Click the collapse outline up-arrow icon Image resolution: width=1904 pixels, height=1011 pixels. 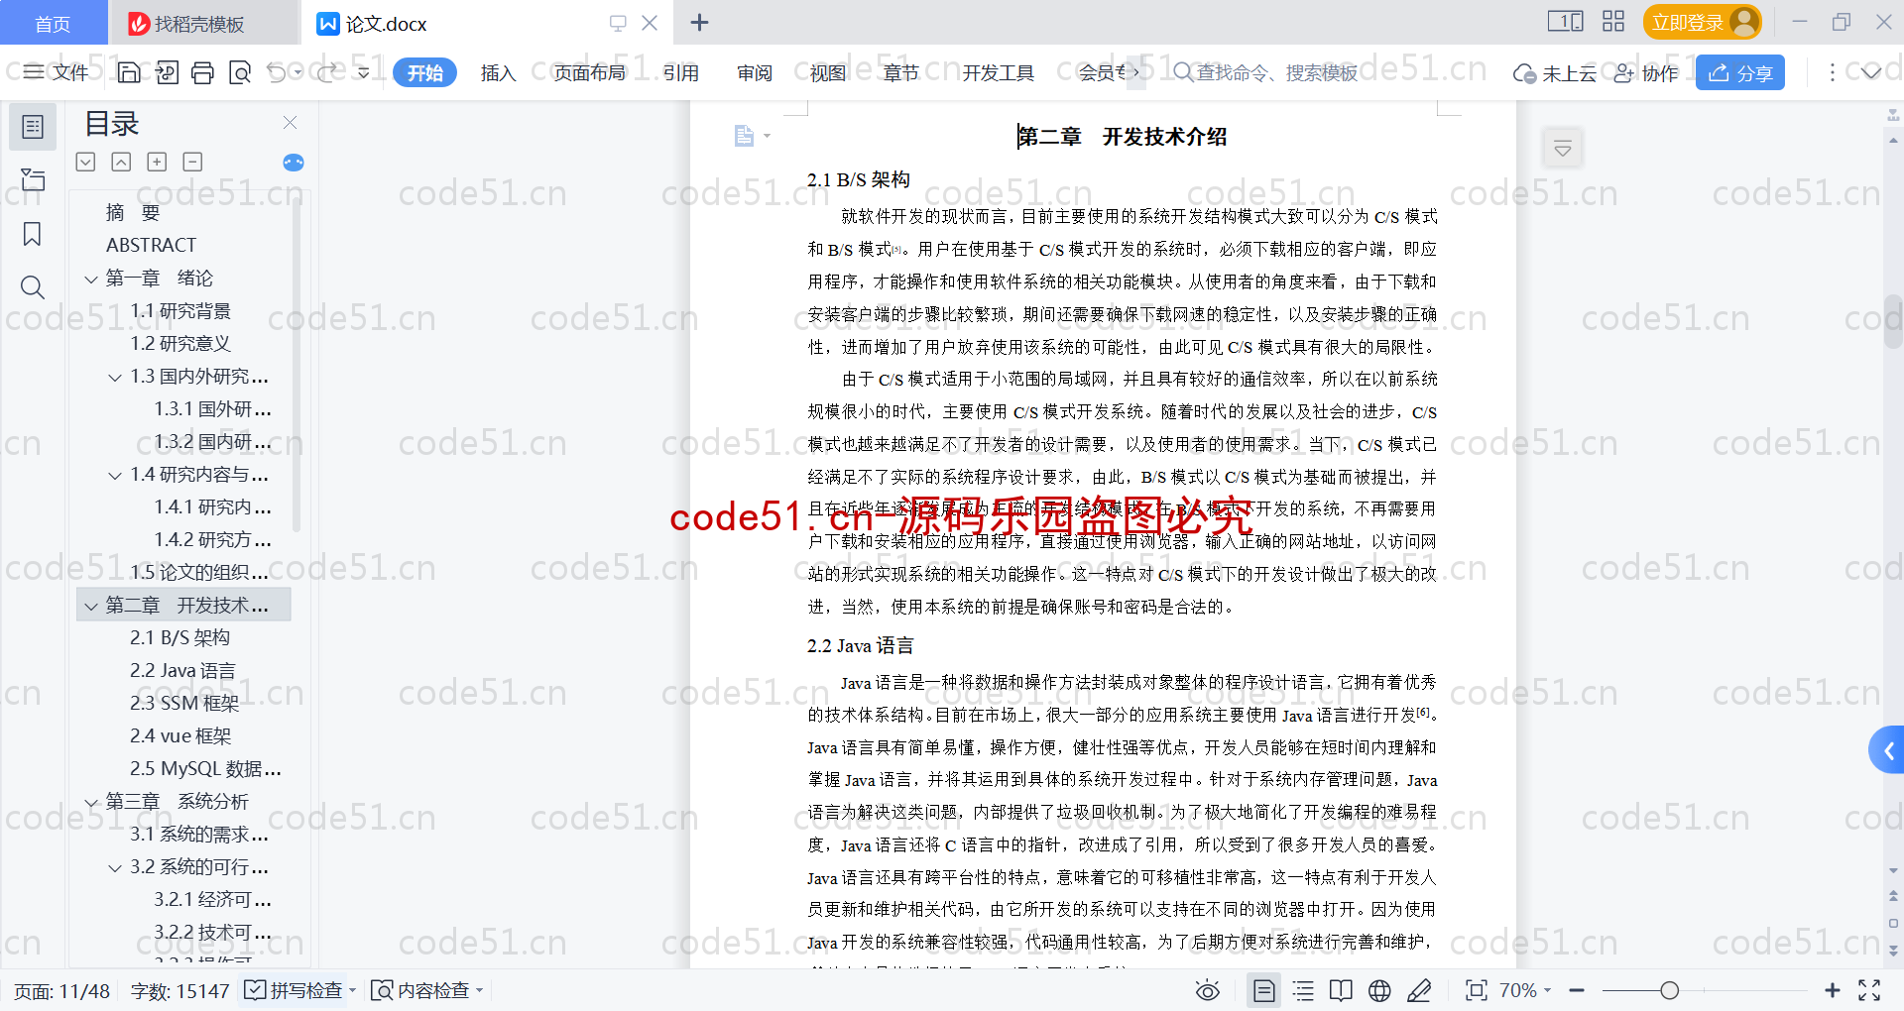coord(121,162)
